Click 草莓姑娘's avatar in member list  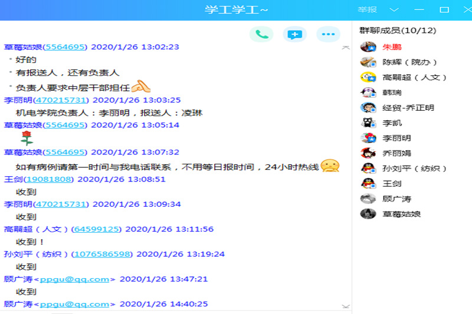[x=369, y=214]
